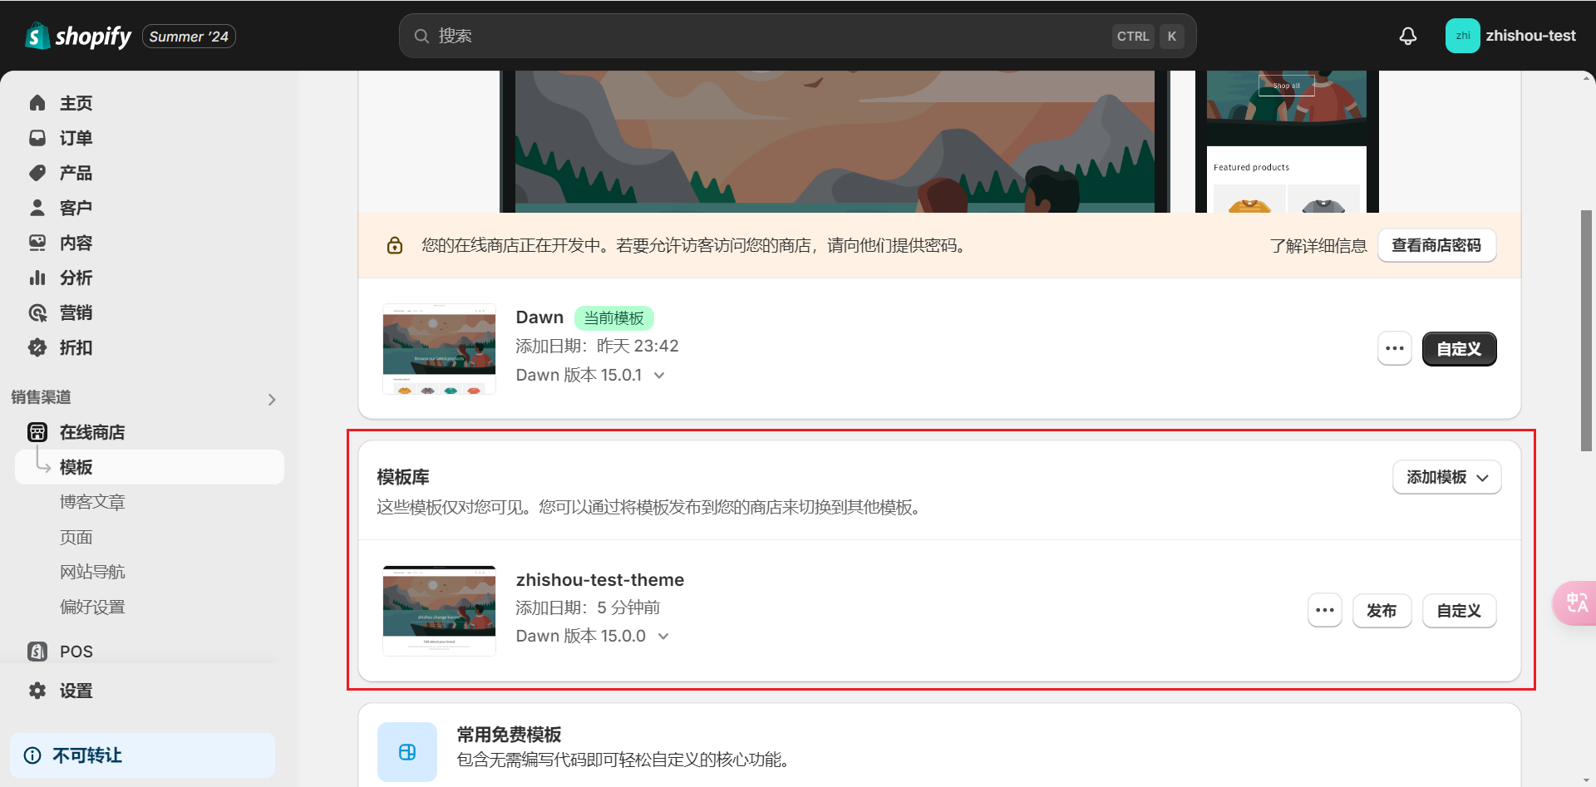1596x787 pixels.
Task: Click the zhi account avatar
Action: (x=1462, y=36)
